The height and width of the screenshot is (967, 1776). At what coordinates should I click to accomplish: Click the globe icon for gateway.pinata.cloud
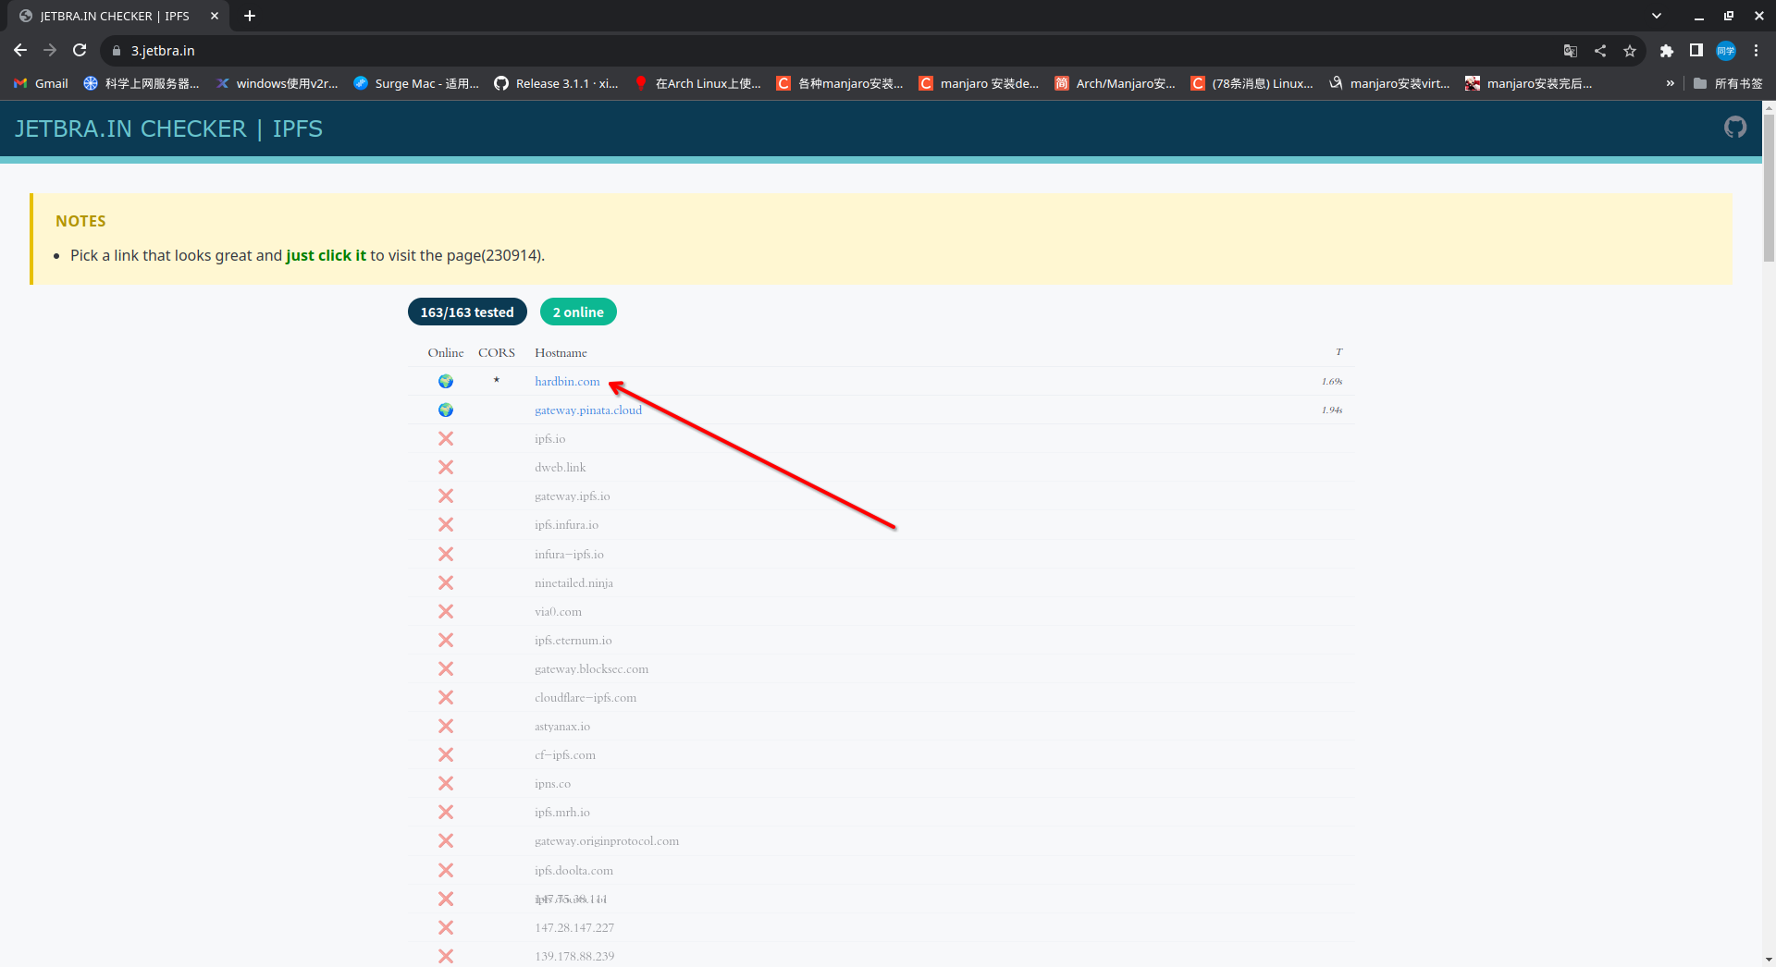tap(446, 410)
